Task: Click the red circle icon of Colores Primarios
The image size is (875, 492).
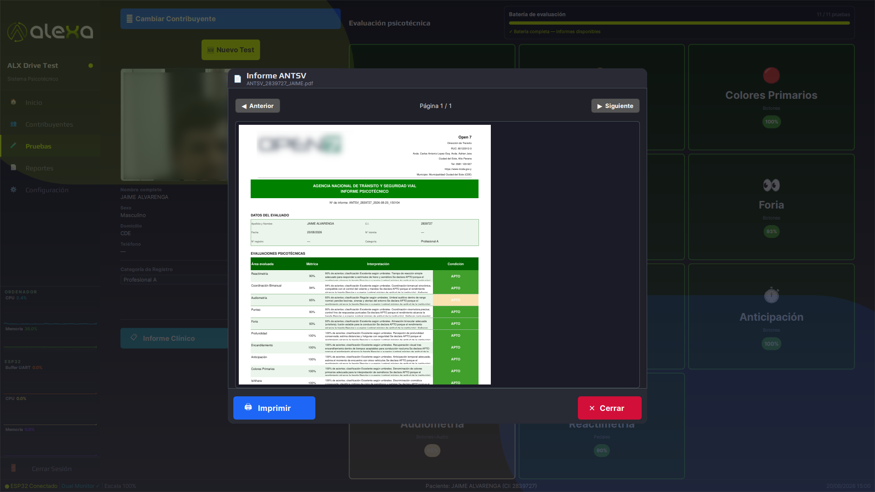Action: pyautogui.click(x=771, y=75)
